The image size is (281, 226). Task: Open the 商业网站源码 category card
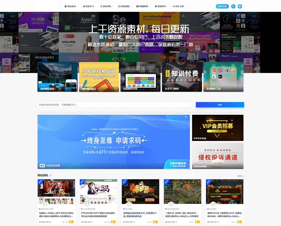[x=57, y=77]
